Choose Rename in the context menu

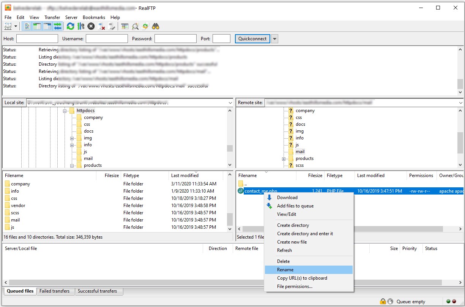pyautogui.click(x=309, y=270)
